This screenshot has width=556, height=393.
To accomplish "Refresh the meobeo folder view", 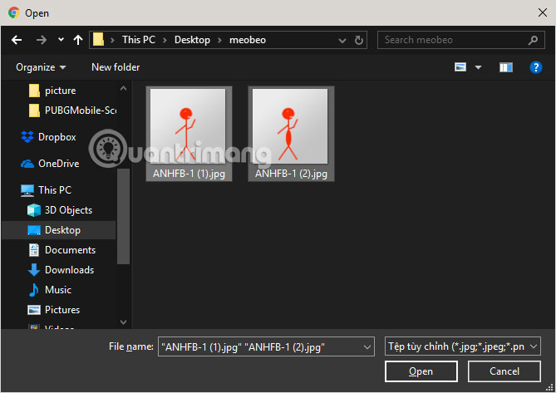I will point(359,40).
